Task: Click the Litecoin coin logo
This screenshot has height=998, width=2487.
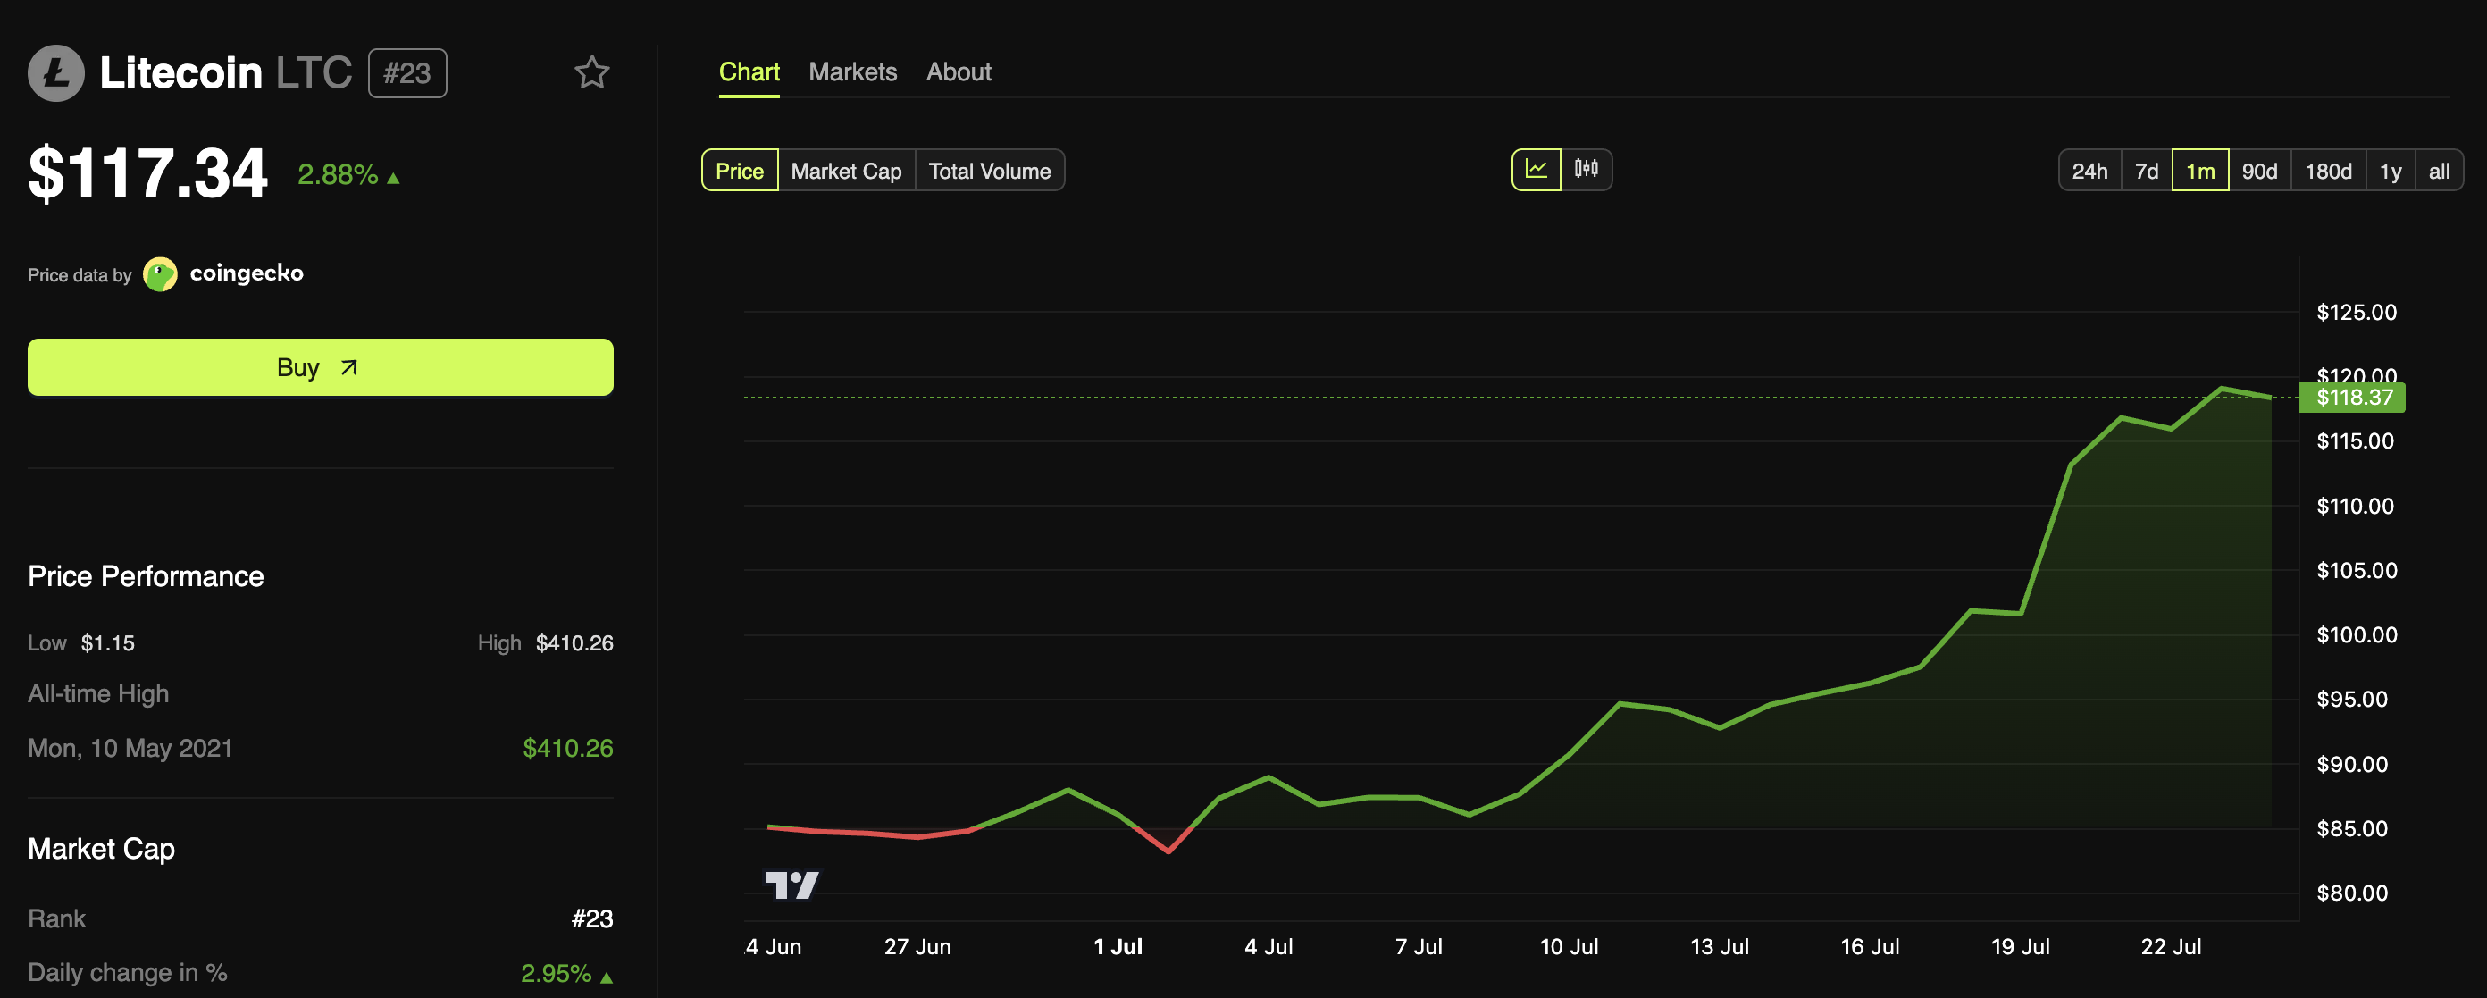Action: click(57, 72)
